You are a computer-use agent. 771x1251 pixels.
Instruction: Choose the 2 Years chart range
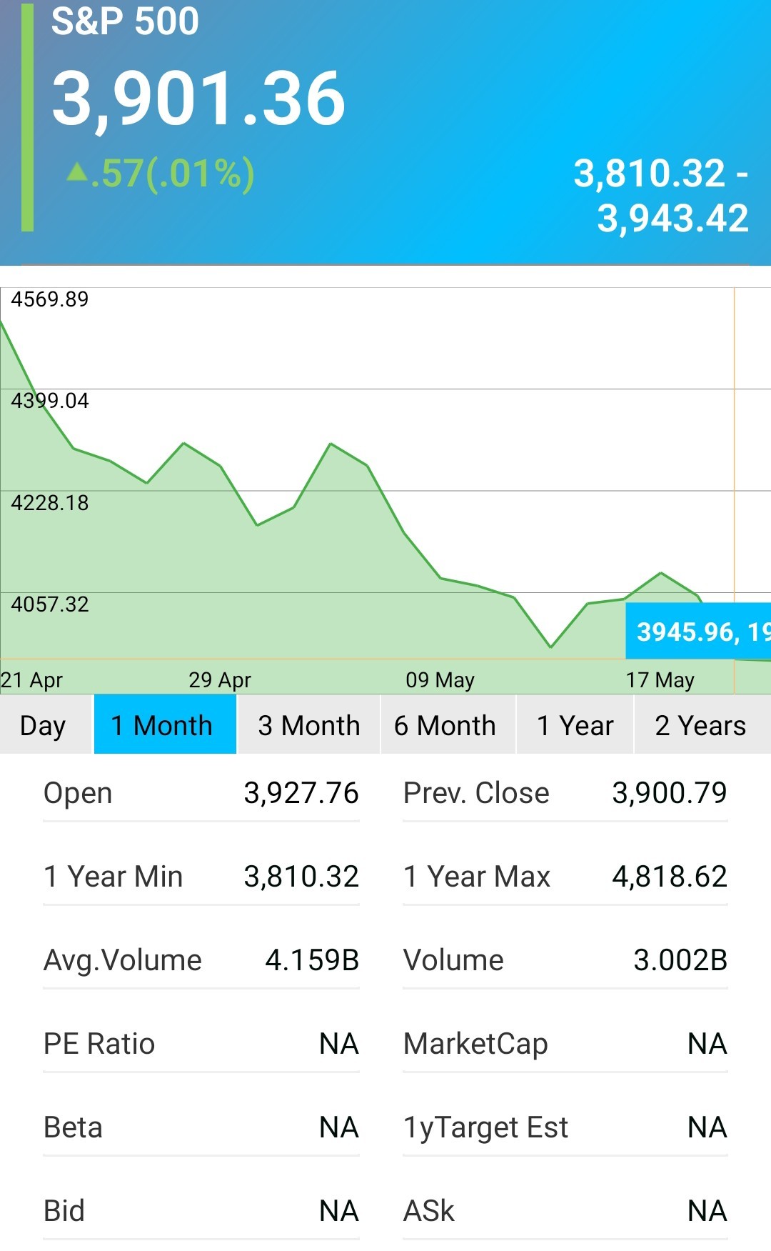702,724
